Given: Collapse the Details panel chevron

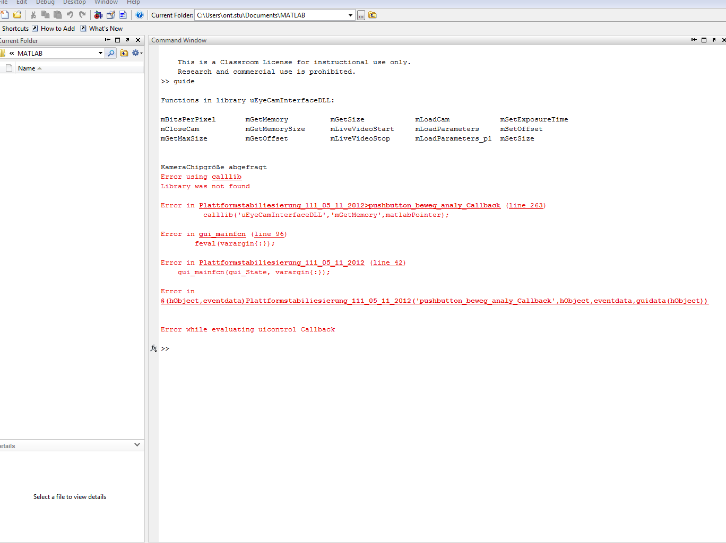Looking at the screenshot, I should (x=137, y=445).
